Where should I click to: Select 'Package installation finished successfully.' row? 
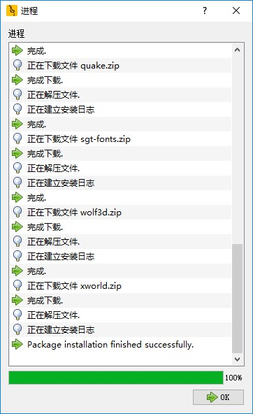tap(121, 344)
